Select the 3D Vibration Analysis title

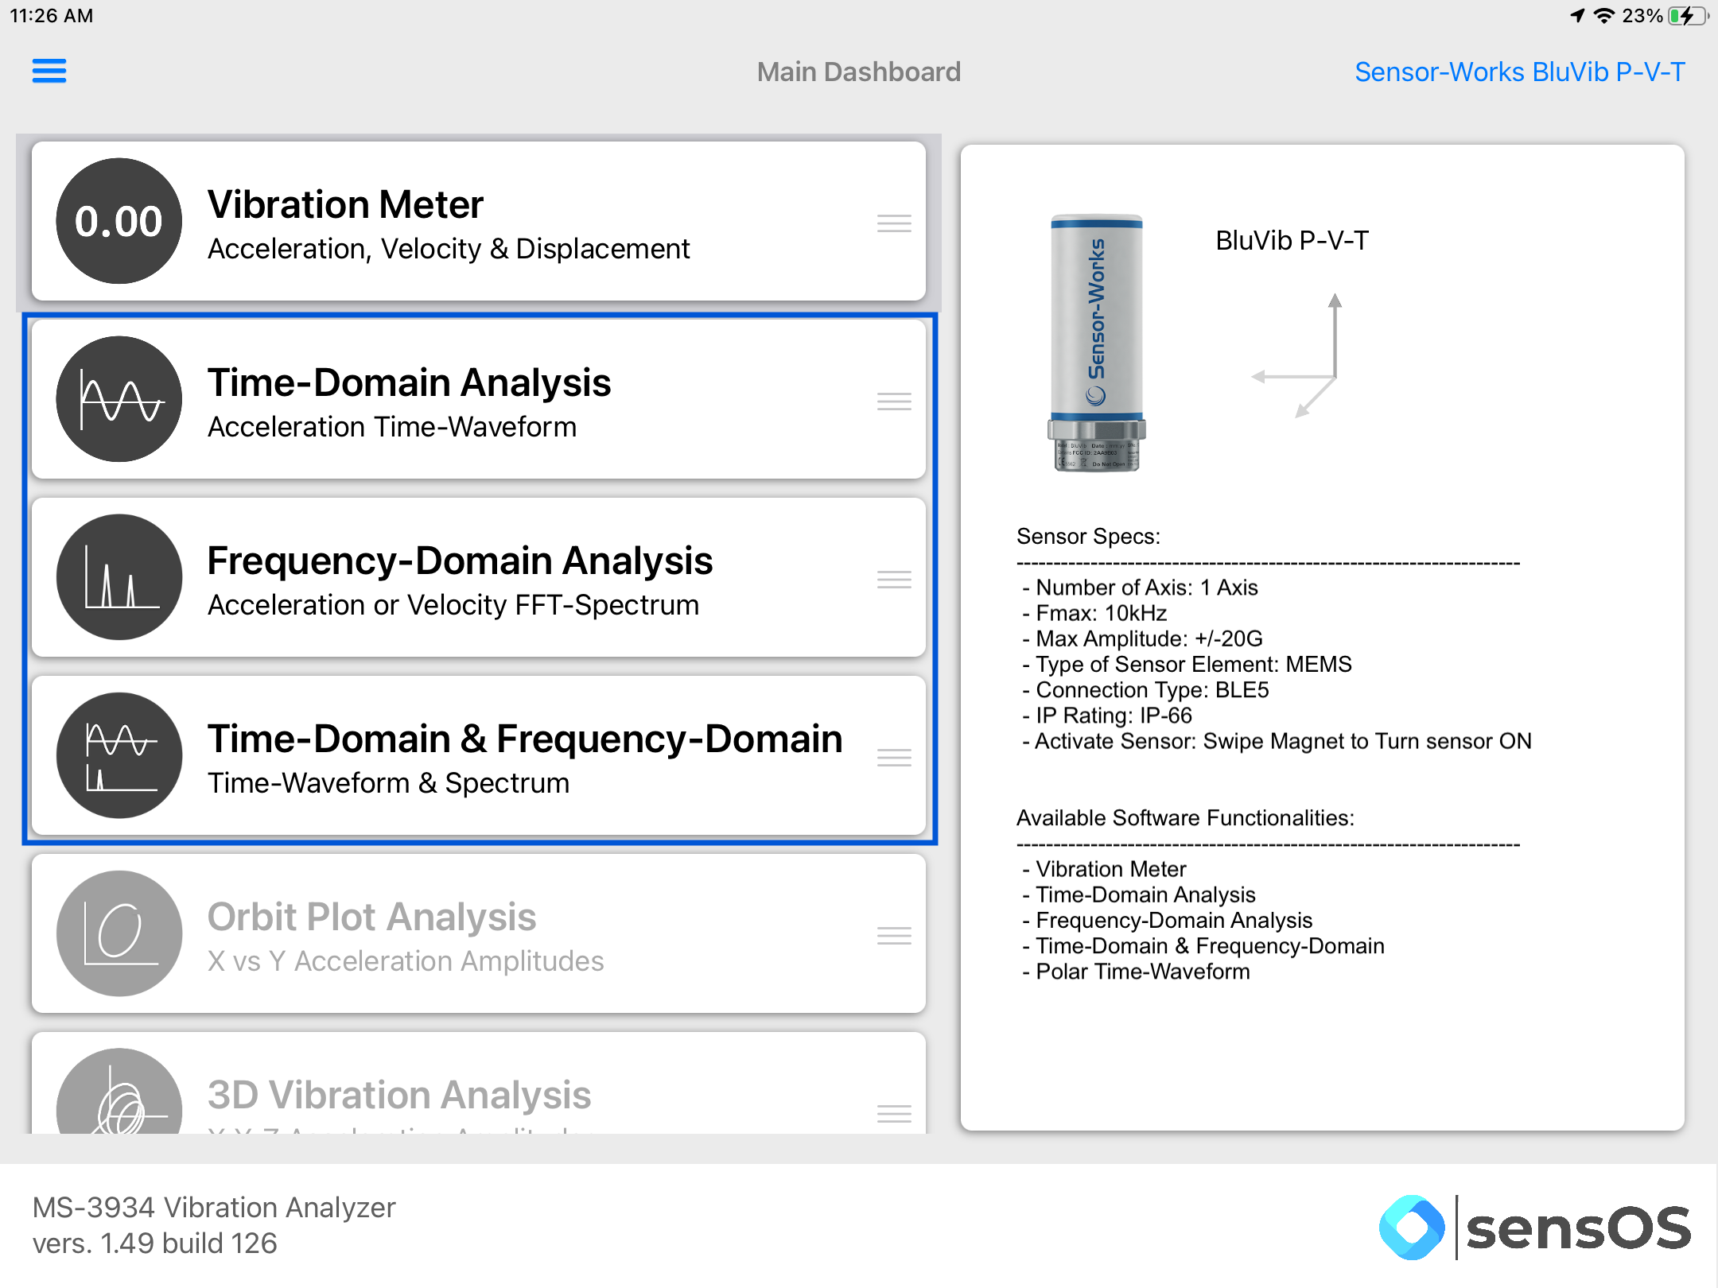tap(399, 1095)
